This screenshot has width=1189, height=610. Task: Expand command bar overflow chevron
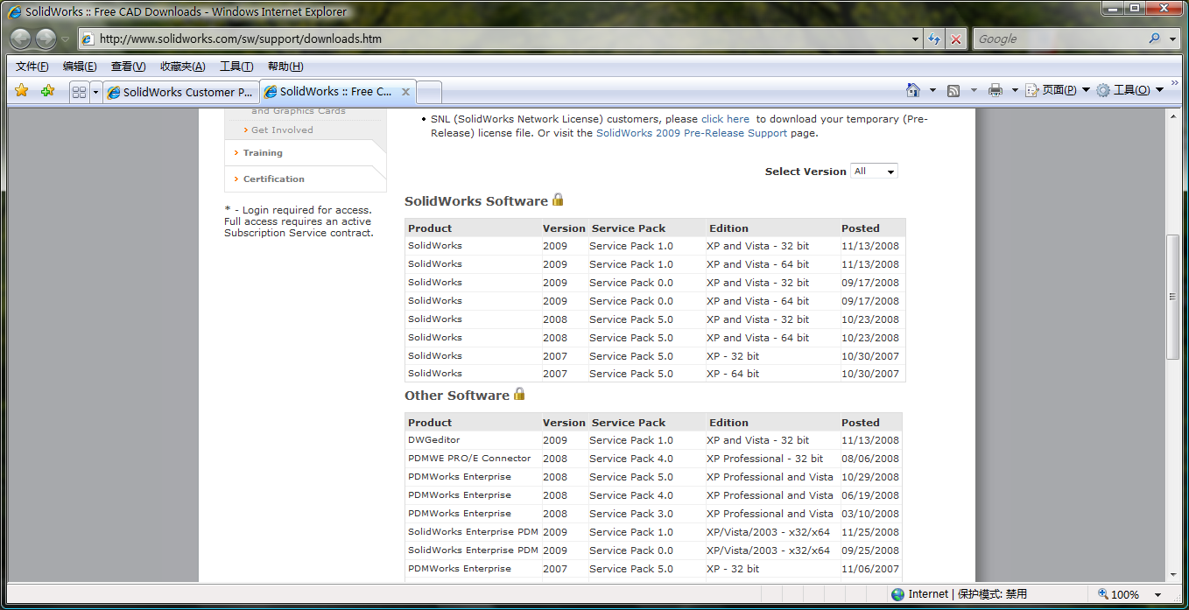coord(1174,82)
